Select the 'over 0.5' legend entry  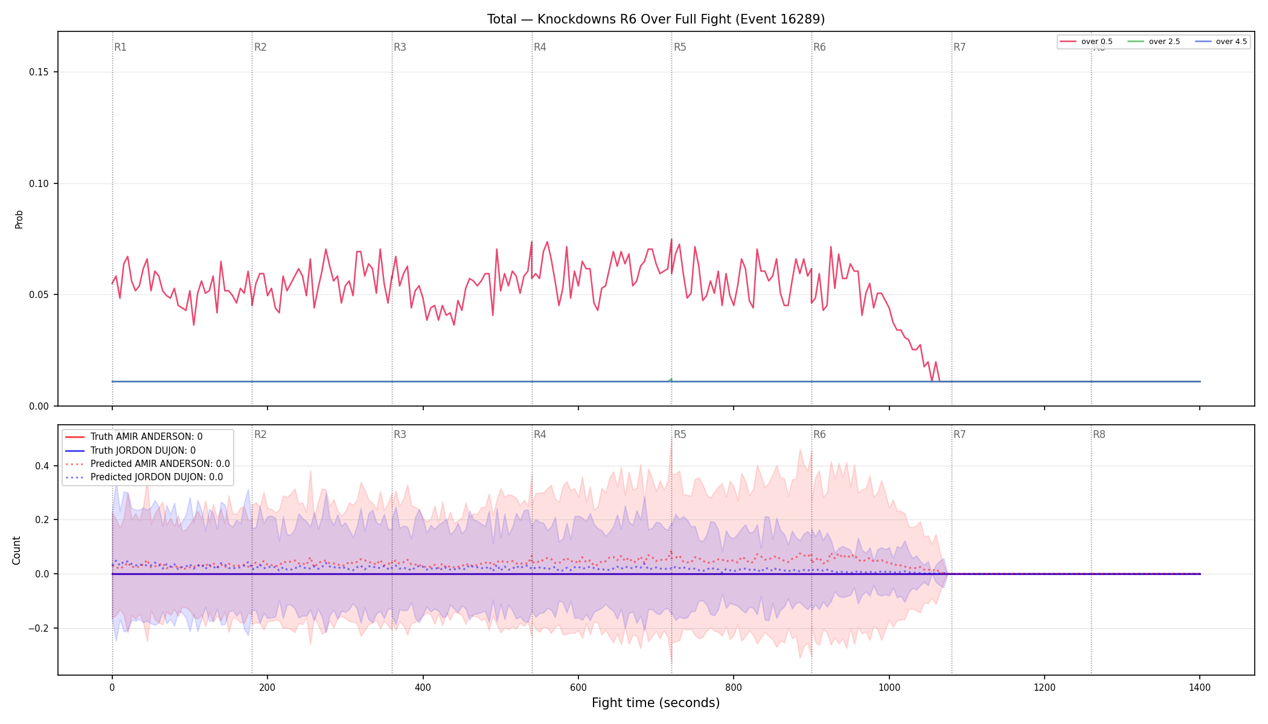click(1086, 42)
